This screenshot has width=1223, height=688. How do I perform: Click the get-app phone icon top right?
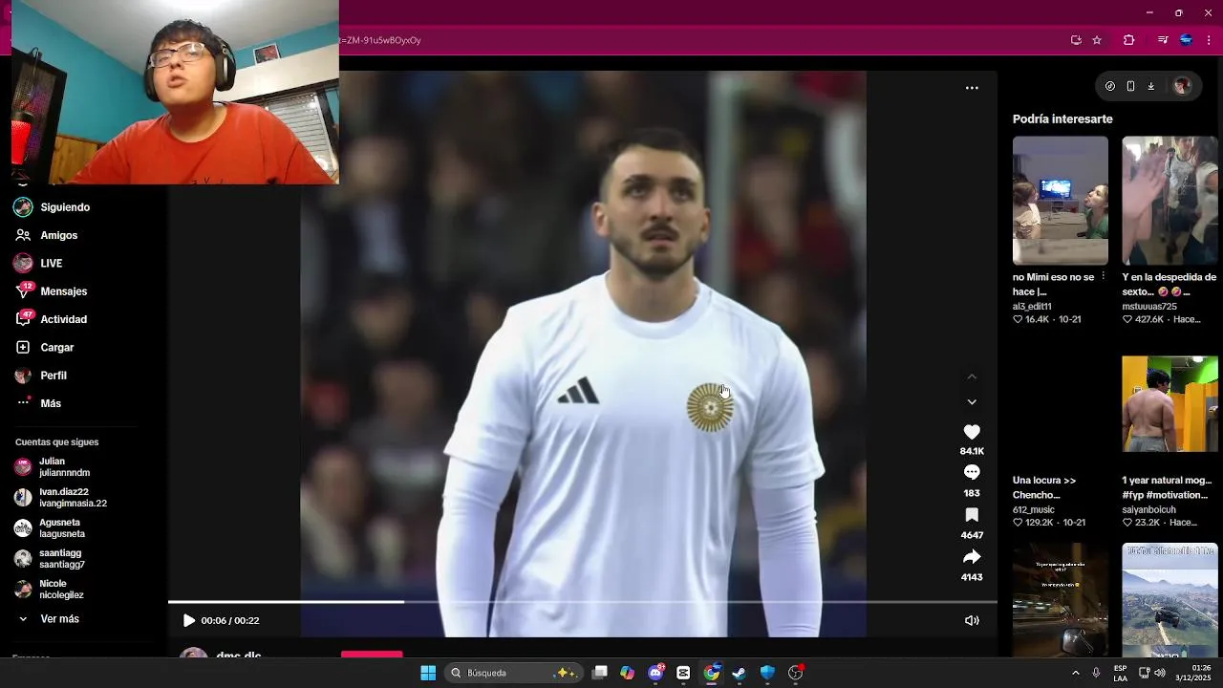pyautogui.click(x=1130, y=86)
